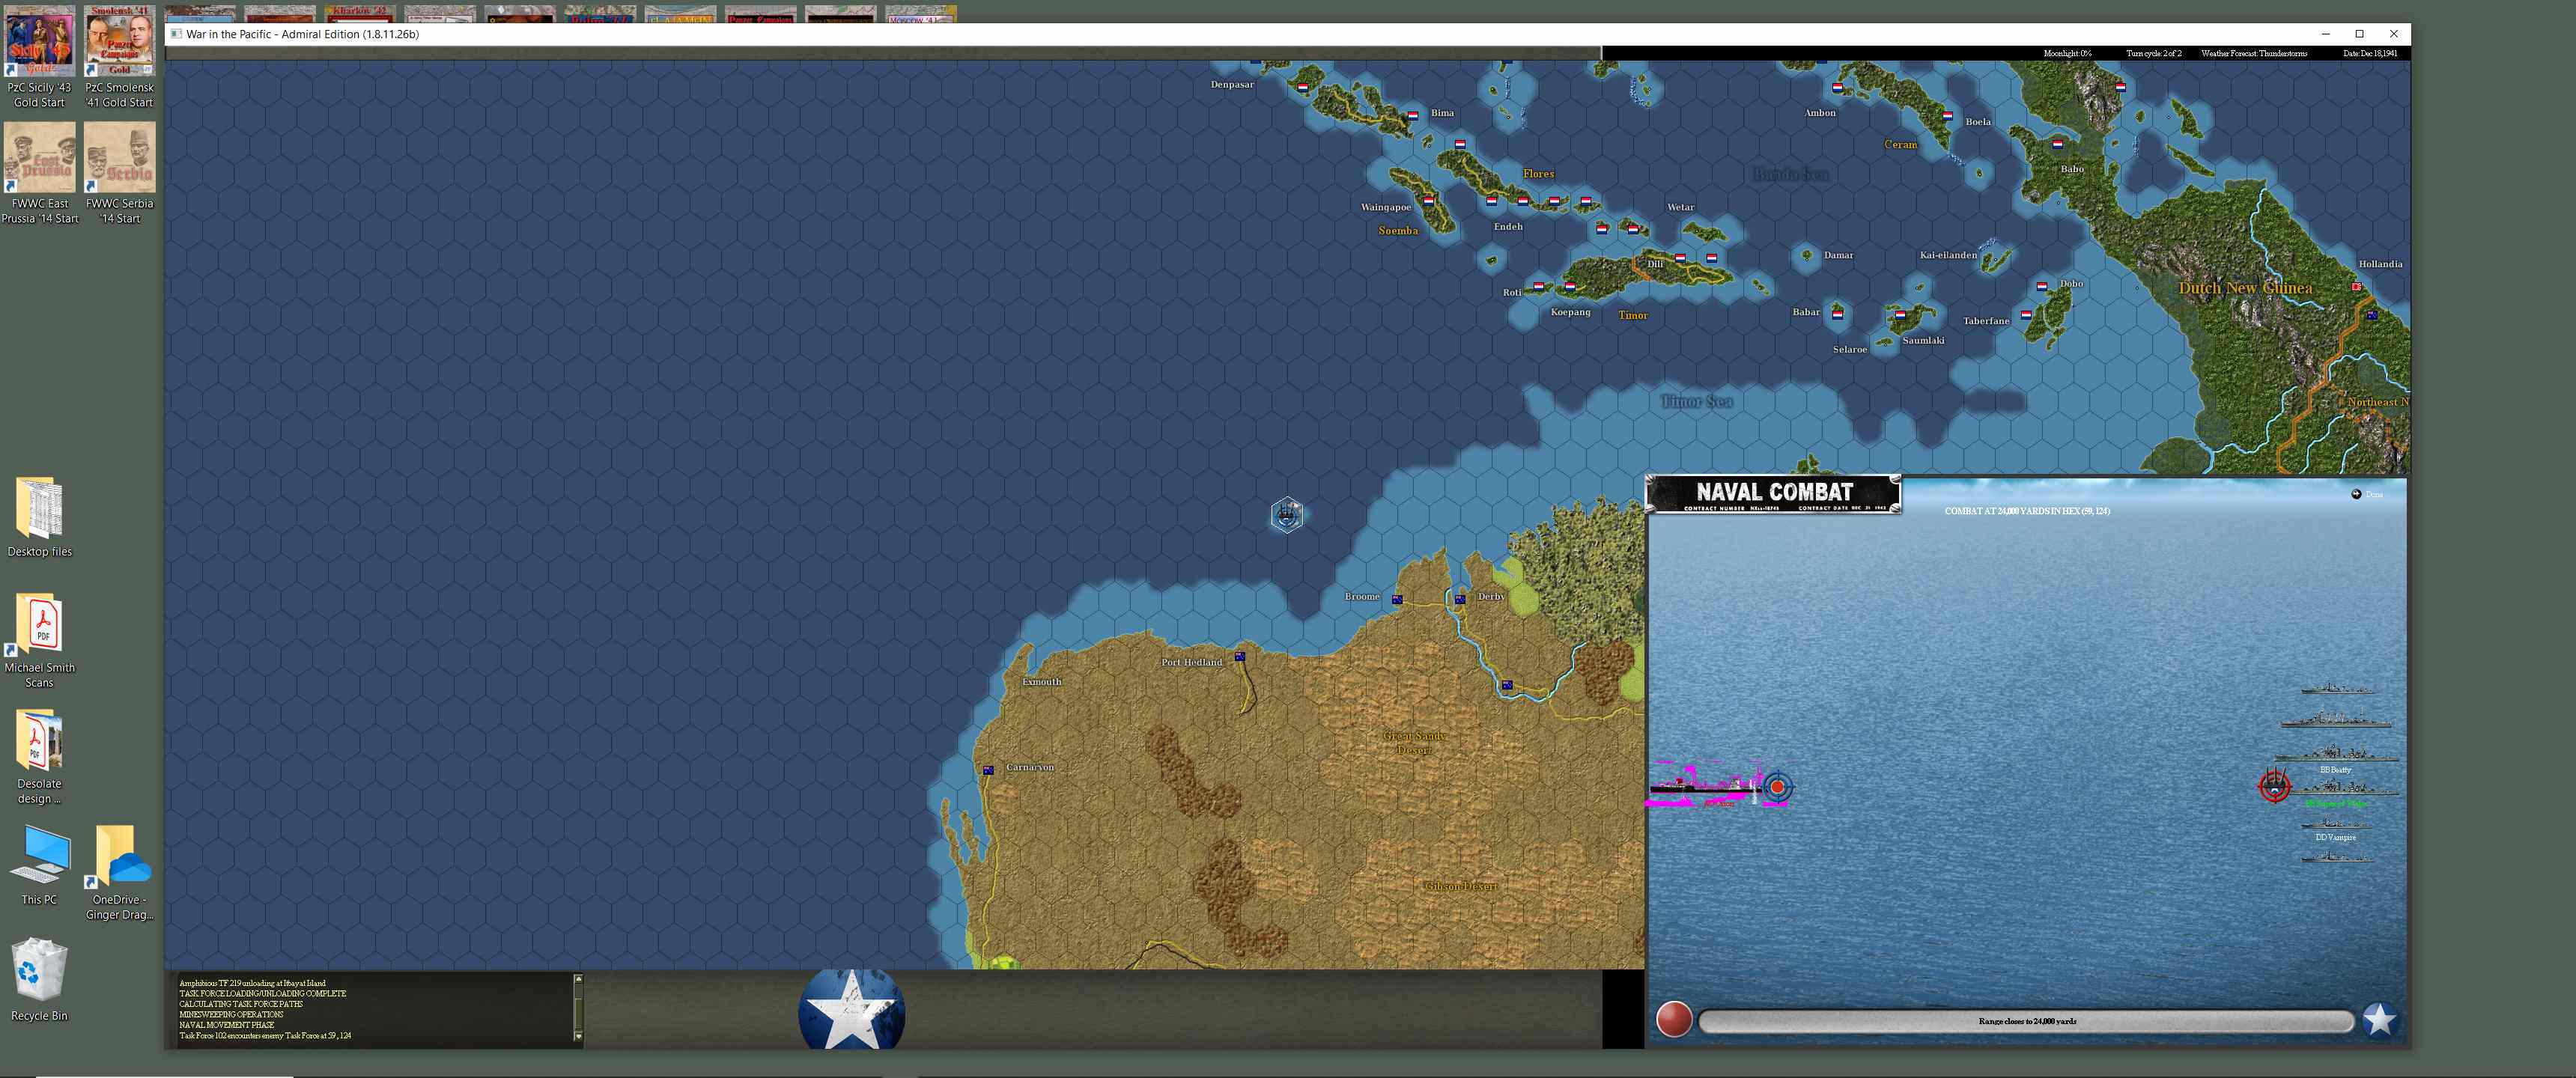Click the red gun turret target icon

[x=2275, y=786]
